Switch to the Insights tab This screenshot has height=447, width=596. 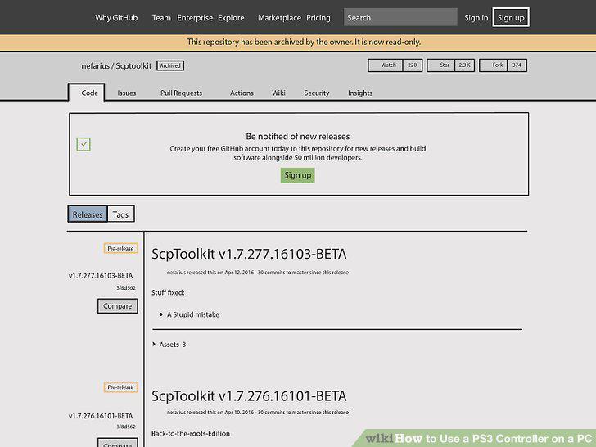pyautogui.click(x=360, y=93)
